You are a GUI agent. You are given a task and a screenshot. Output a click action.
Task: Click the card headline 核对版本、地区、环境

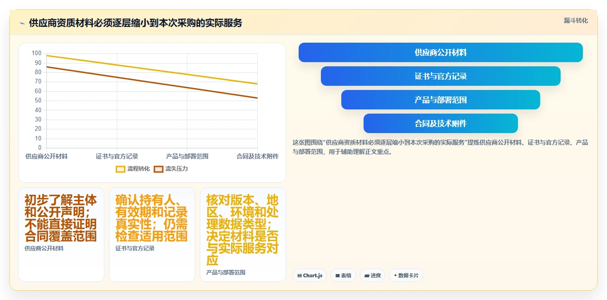243,230
